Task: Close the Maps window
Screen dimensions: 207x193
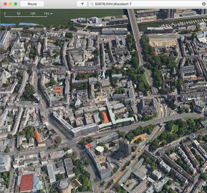Action: (5, 4)
